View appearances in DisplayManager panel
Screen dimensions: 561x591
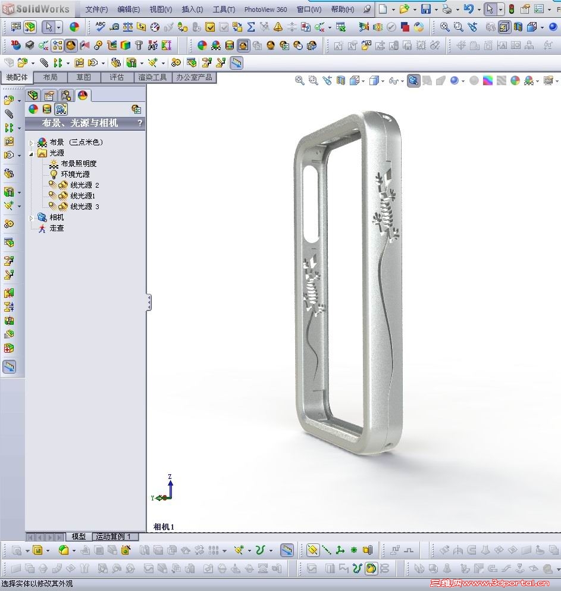point(33,109)
